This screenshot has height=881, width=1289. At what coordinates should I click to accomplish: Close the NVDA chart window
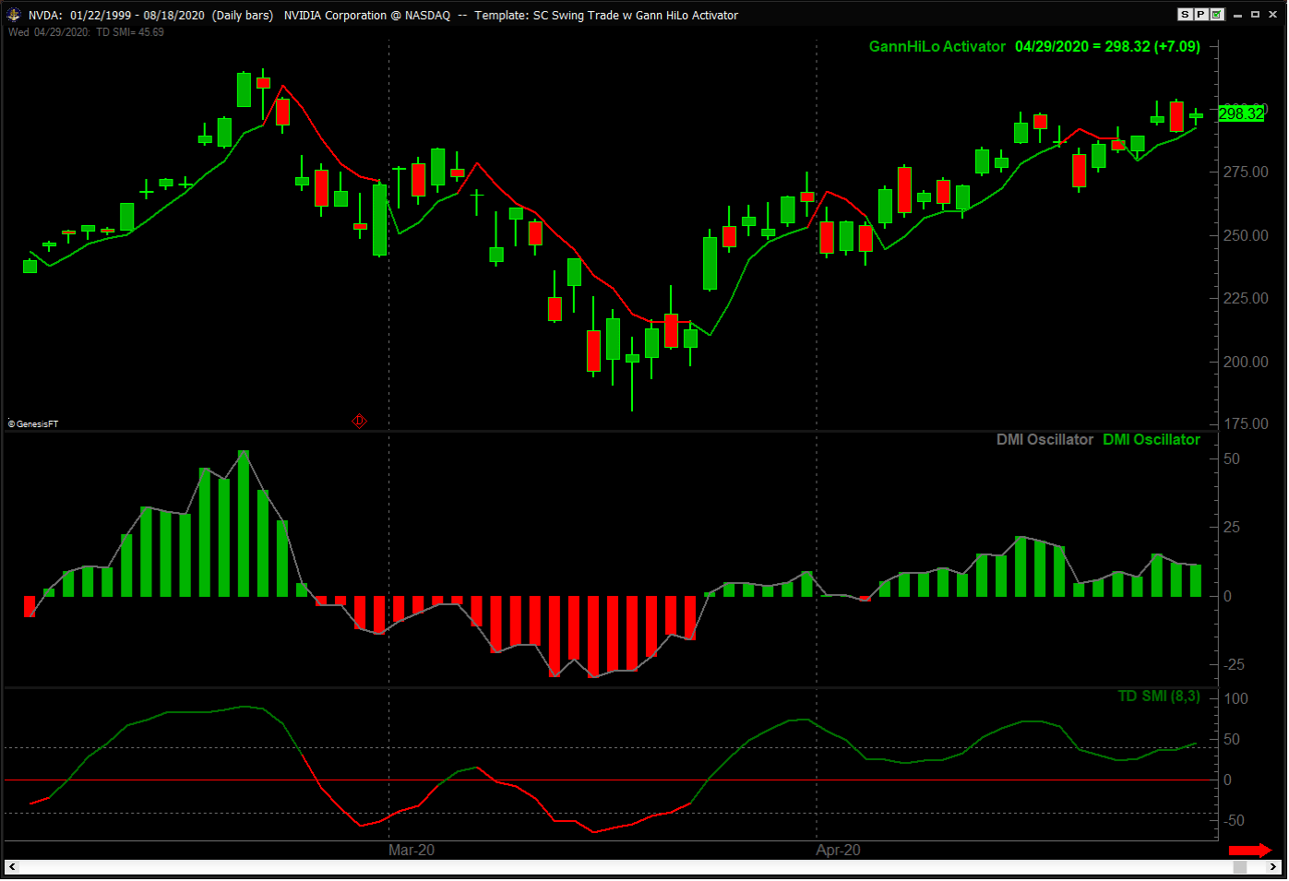[1271, 15]
